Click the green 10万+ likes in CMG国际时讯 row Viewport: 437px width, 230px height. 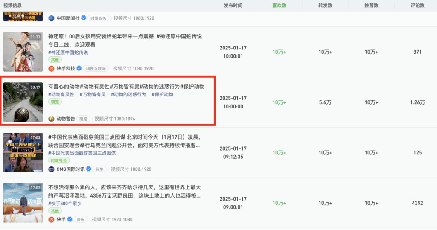pos(279,152)
